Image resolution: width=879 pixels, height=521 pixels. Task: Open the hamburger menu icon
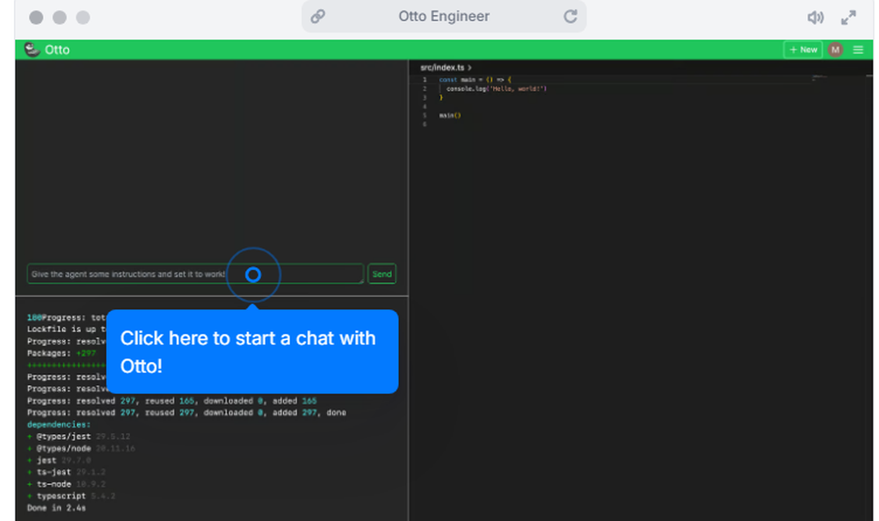tap(859, 49)
